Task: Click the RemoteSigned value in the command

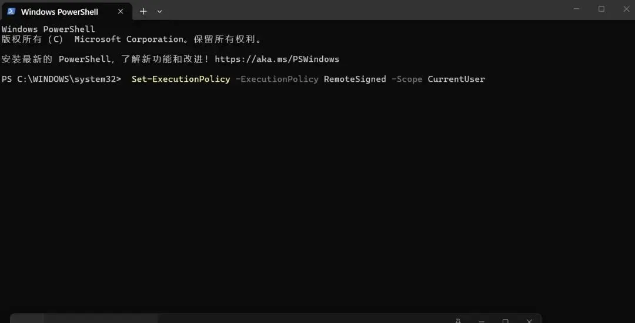Action: (355, 79)
